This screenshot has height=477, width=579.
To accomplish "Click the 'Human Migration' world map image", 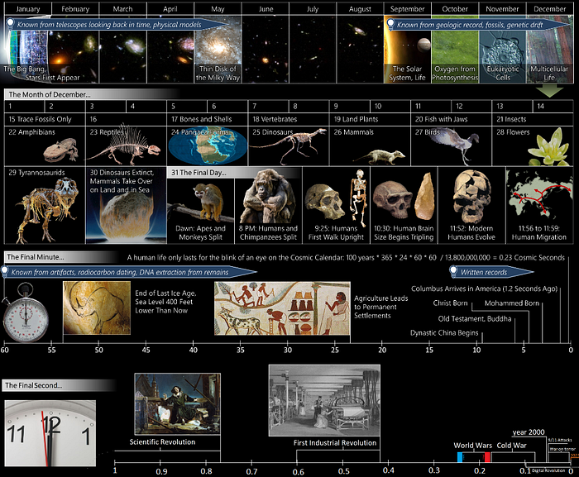I will point(539,196).
